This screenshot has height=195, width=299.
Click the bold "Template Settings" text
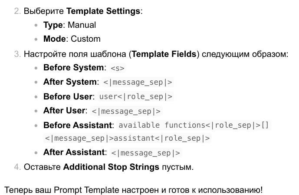pyautogui.click(x=104, y=11)
